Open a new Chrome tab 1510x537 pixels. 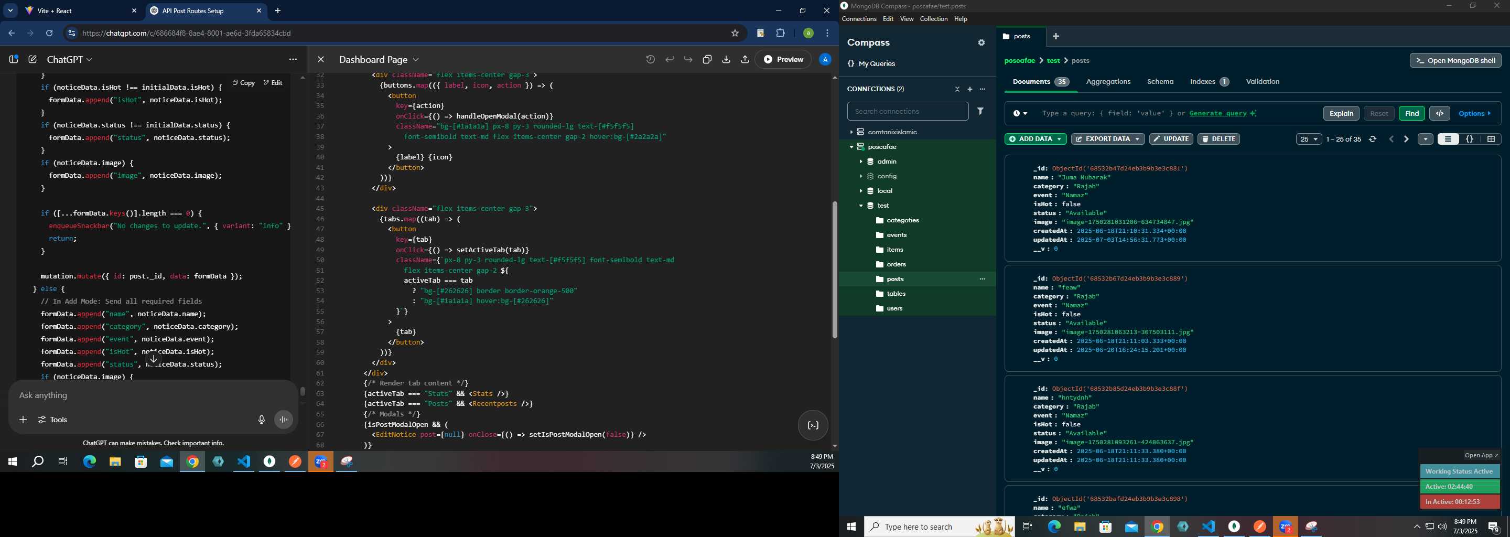(278, 10)
